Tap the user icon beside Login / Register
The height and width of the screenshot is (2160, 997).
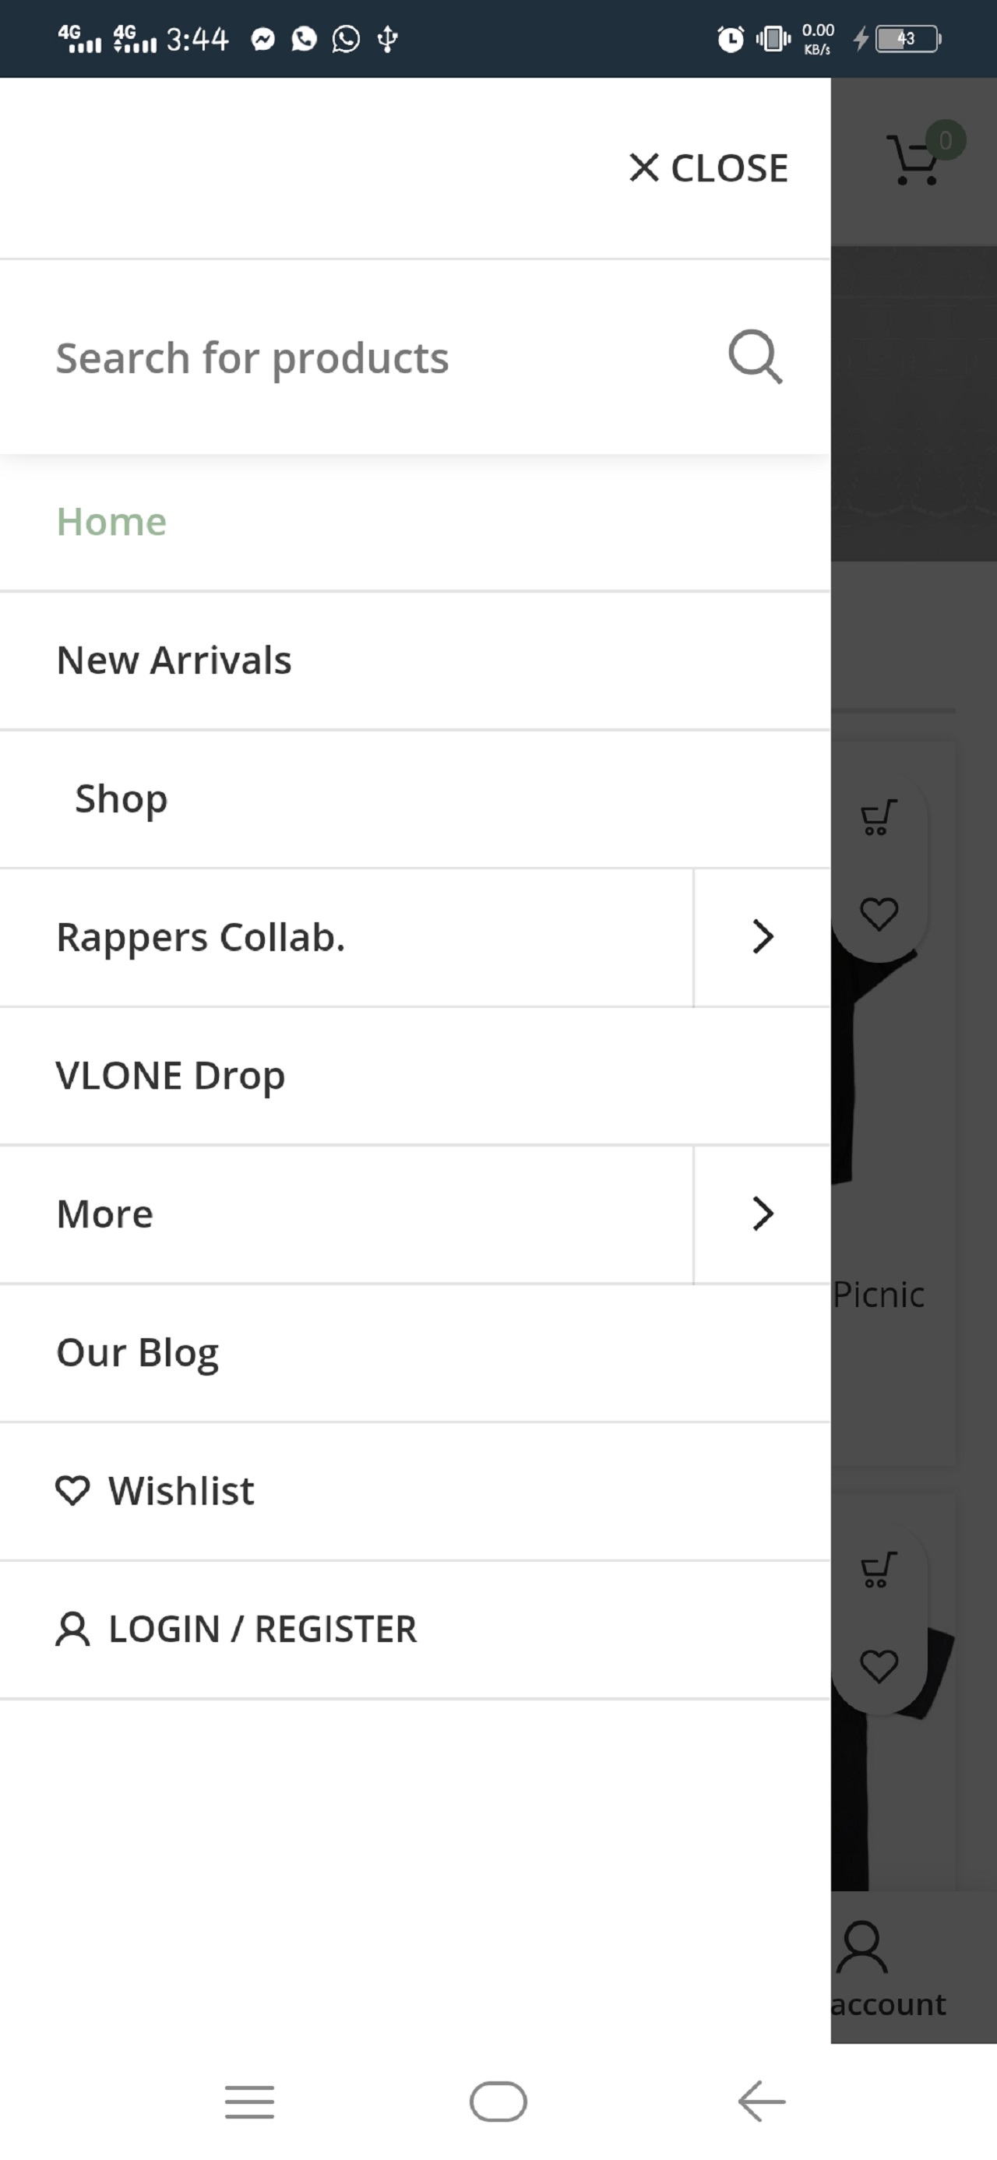72,1630
